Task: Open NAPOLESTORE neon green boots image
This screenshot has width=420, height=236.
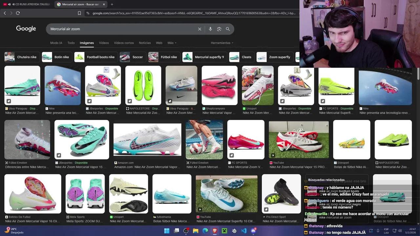Action: point(143,86)
